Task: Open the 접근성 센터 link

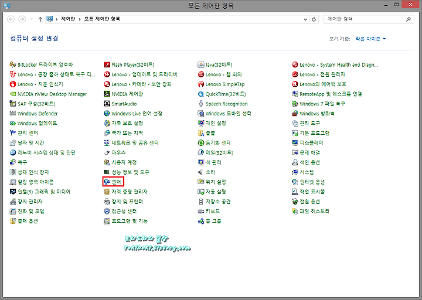Action: click(x=124, y=211)
